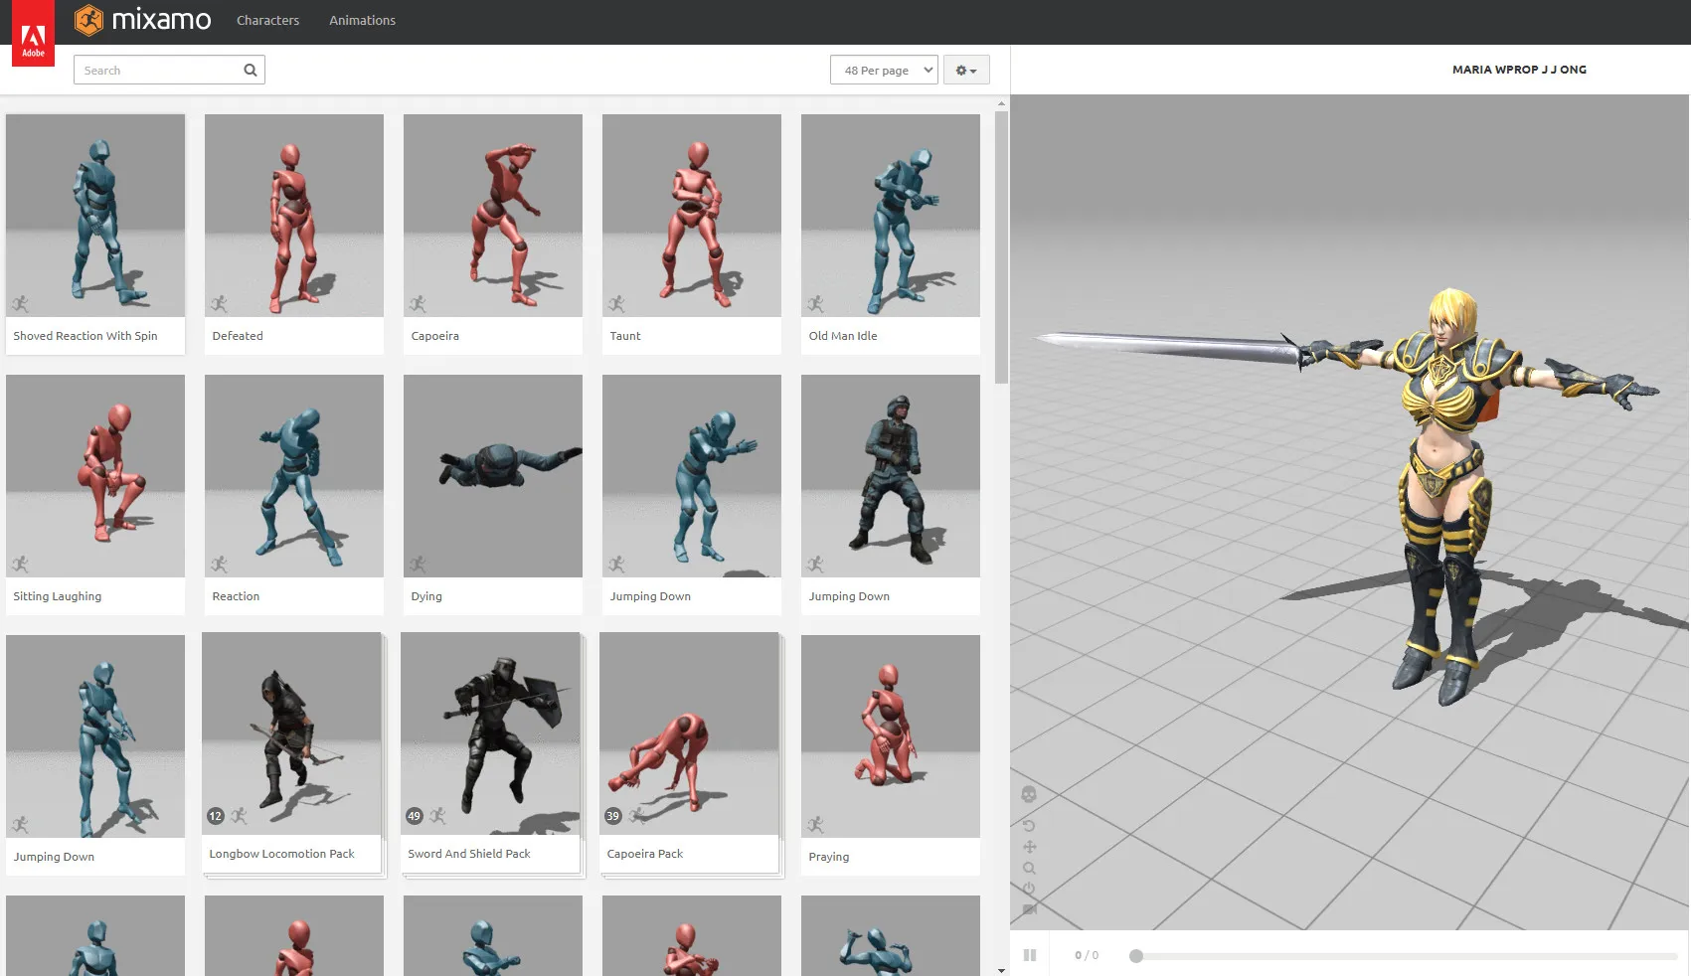Toggle the camera follow icon
Image resolution: width=1691 pixels, height=976 pixels.
point(1029,908)
